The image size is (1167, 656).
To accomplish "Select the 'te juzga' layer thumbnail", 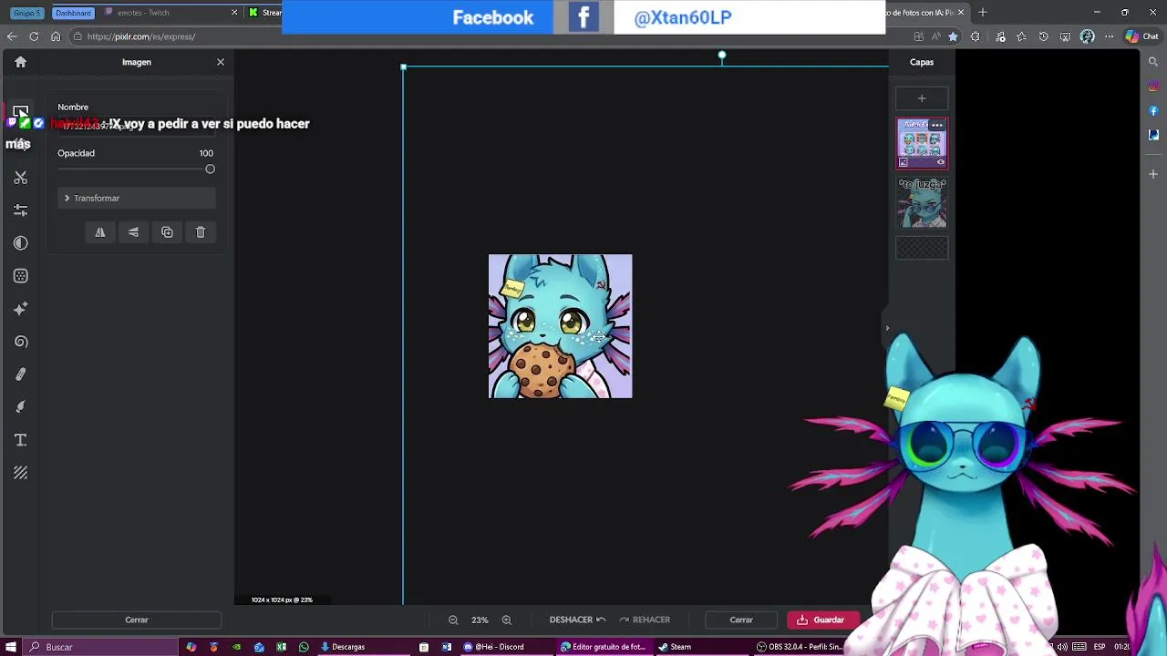I will (922, 202).
